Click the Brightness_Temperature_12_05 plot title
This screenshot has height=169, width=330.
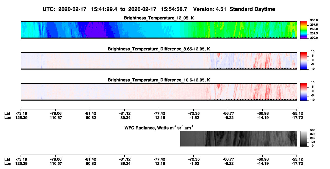pos(159,18)
